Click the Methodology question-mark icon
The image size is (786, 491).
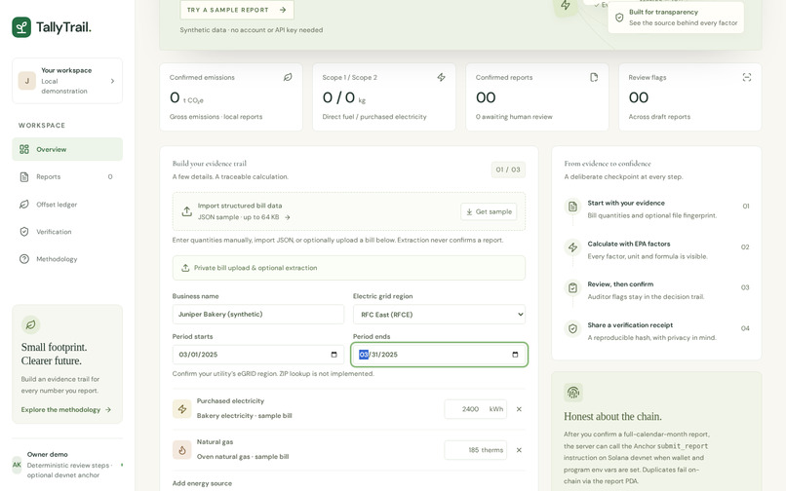pyautogui.click(x=24, y=259)
